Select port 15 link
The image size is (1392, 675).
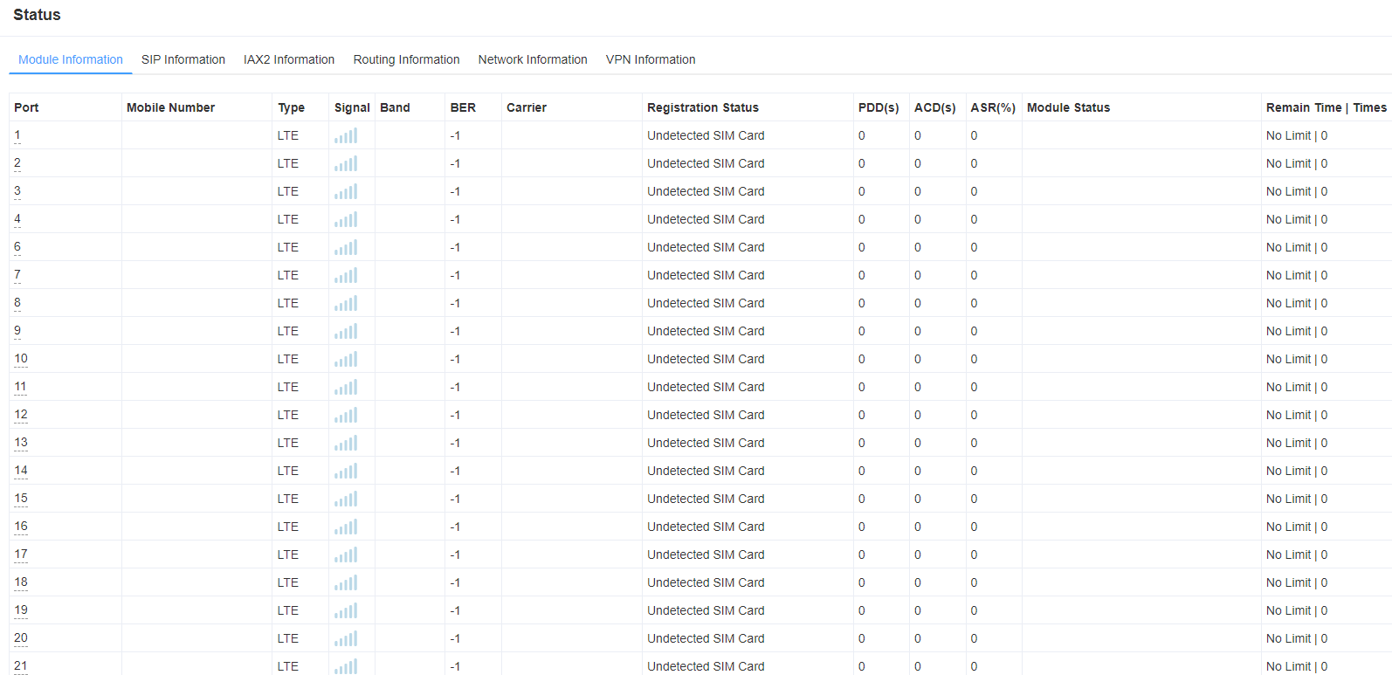(21, 499)
